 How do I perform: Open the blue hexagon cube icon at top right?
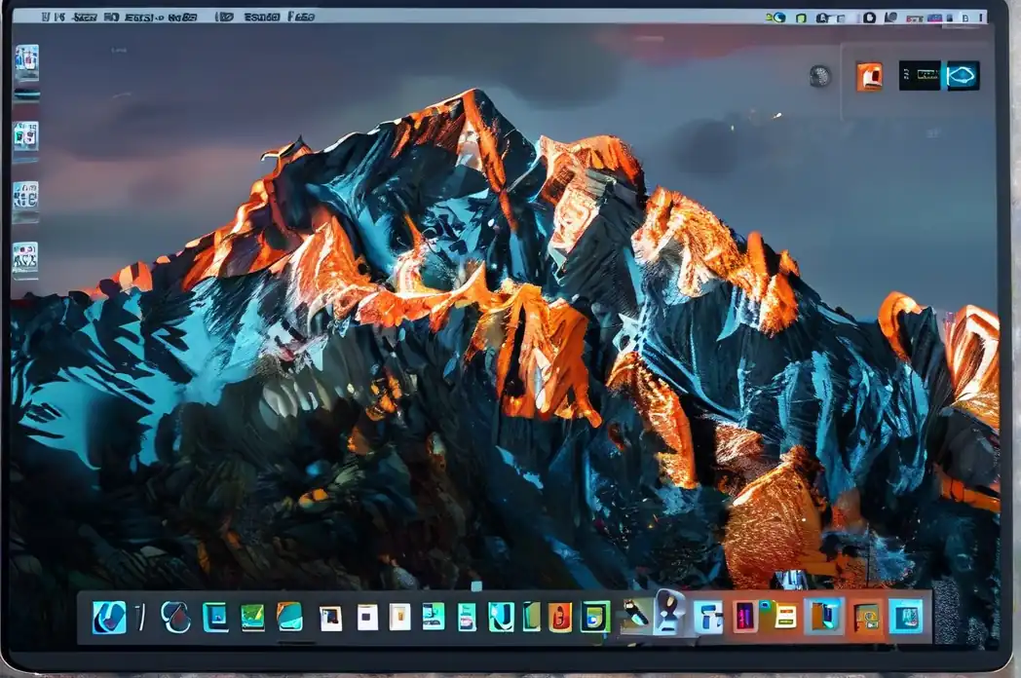point(962,76)
